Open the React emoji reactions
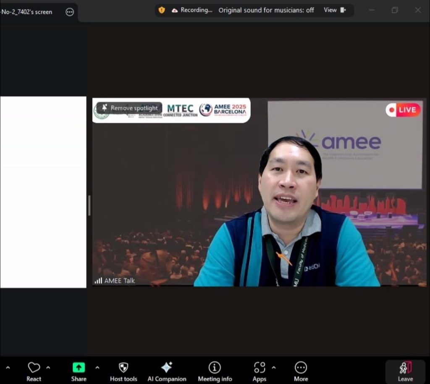This screenshot has height=384, width=430. [34, 371]
